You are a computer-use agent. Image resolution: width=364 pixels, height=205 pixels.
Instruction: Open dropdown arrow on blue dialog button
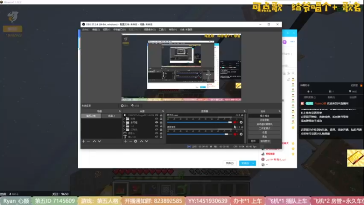tap(253, 163)
